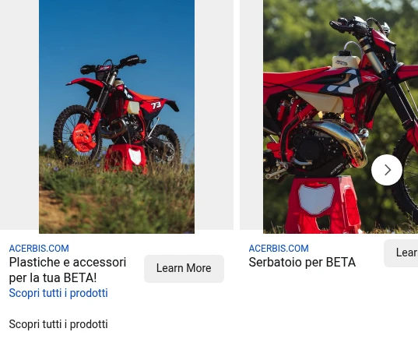Click the next carousel arrow
Screen dimensions: 418x339
click(387, 170)
